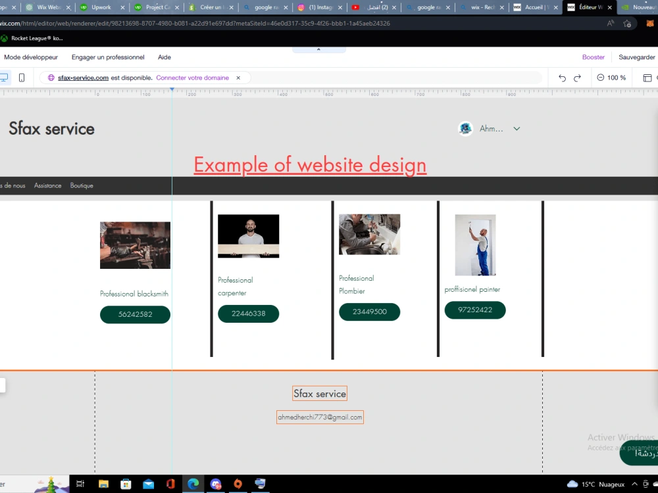Select the Professional blacksmith text
658x493 pixels.
tap(134, 293)
